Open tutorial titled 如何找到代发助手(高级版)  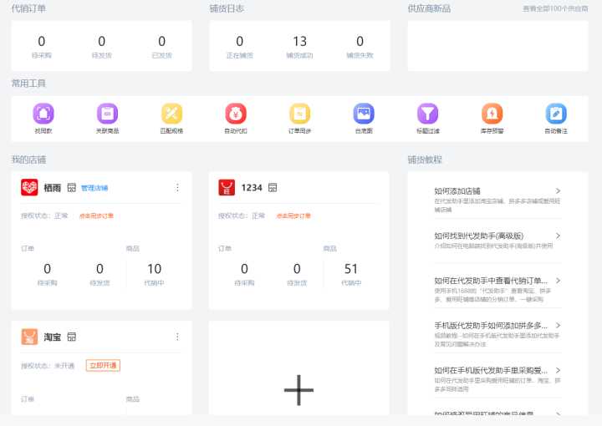click(479, 236)
